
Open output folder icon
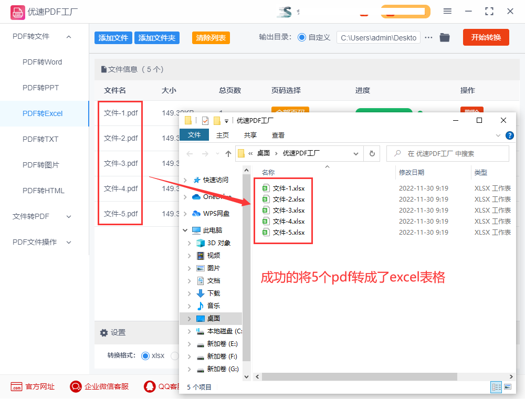(x=445, y=37)
